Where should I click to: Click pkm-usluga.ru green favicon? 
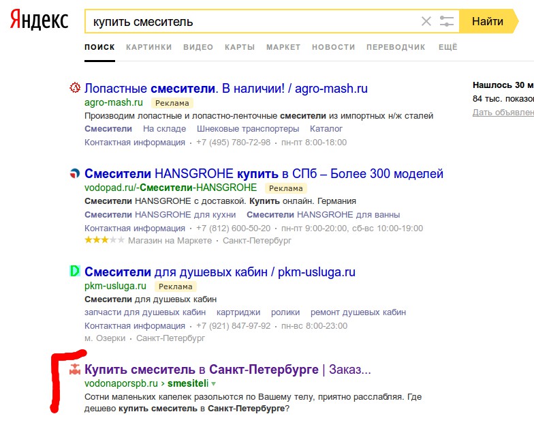[x=76, y=271]
